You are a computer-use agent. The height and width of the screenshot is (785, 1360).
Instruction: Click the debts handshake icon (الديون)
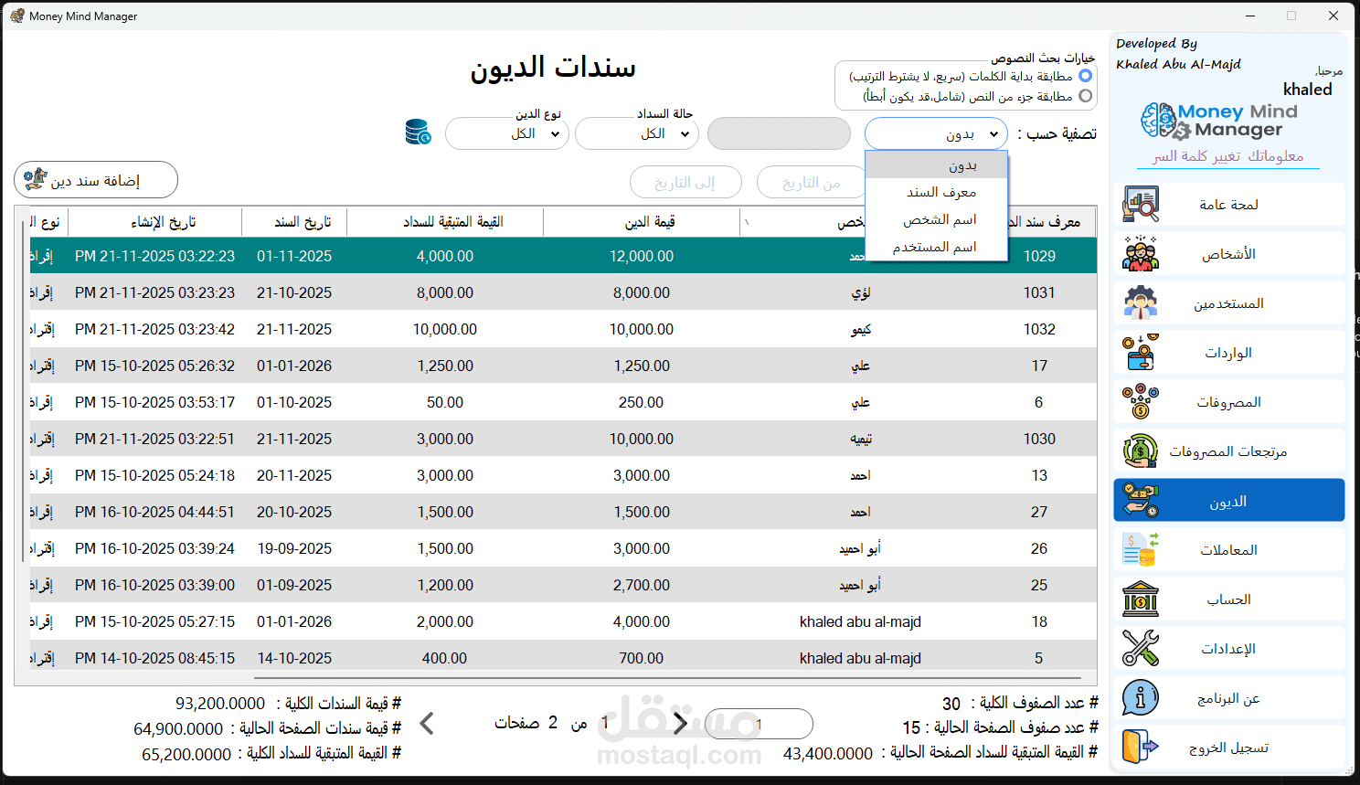tap(1141, 501)
